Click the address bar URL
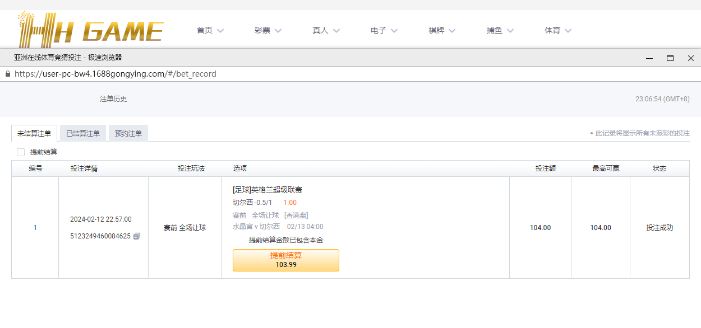Image resolution: width=701 pixels, height=328 pixels. 116,74
